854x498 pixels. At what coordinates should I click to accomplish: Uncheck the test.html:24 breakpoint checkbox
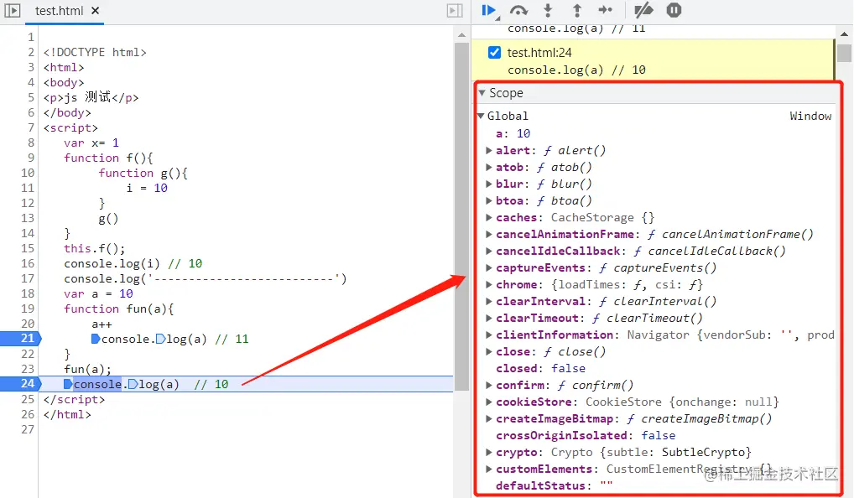(x=494, y=52)
